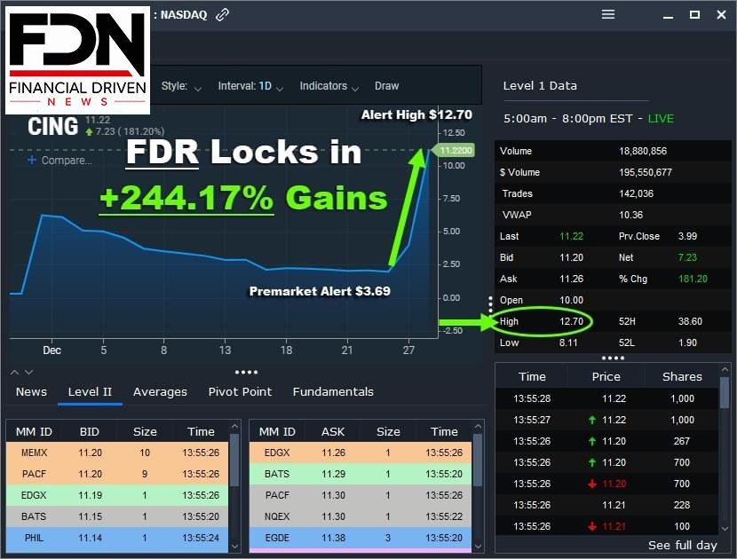Click the down chevron above News tab
Viewport: 737px width, 559px height.
(28, 372)
